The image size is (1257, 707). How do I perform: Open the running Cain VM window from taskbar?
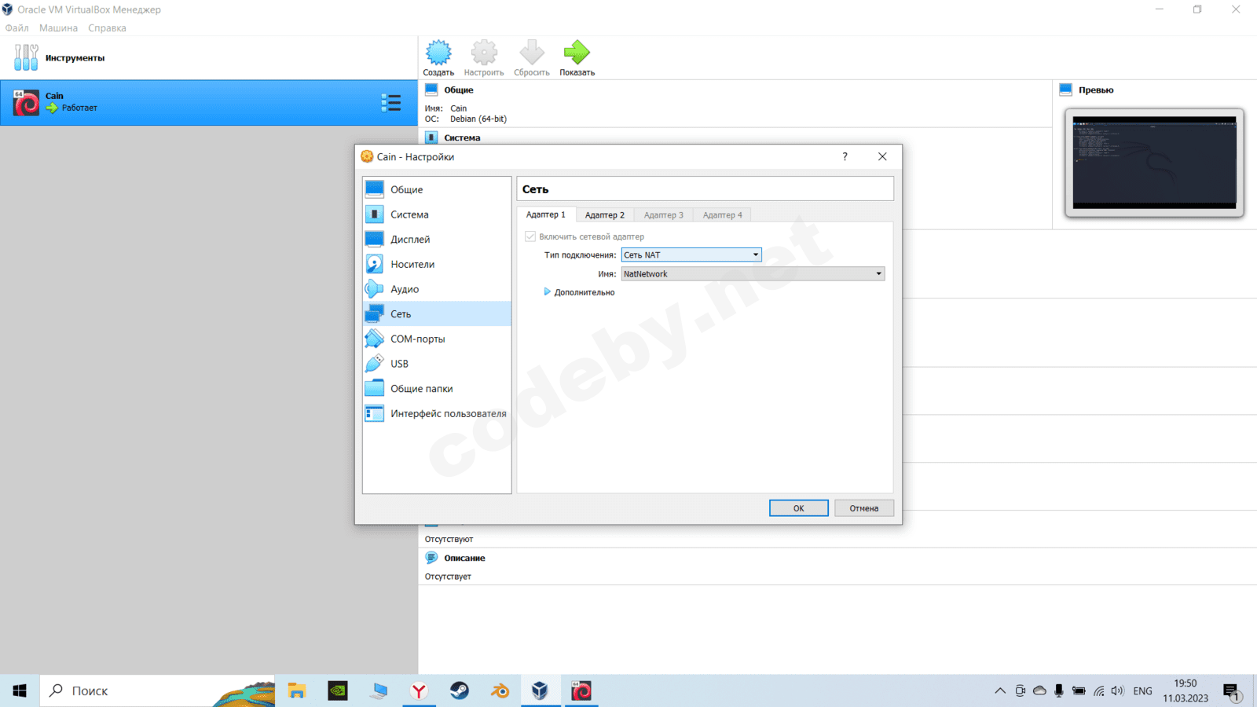tap(581, 691)
